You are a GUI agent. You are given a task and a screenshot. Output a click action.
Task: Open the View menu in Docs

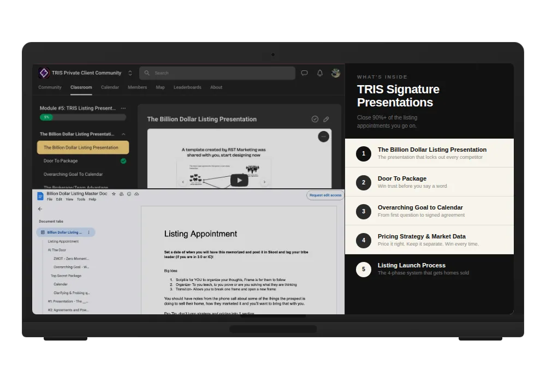(x=70, y=199)
